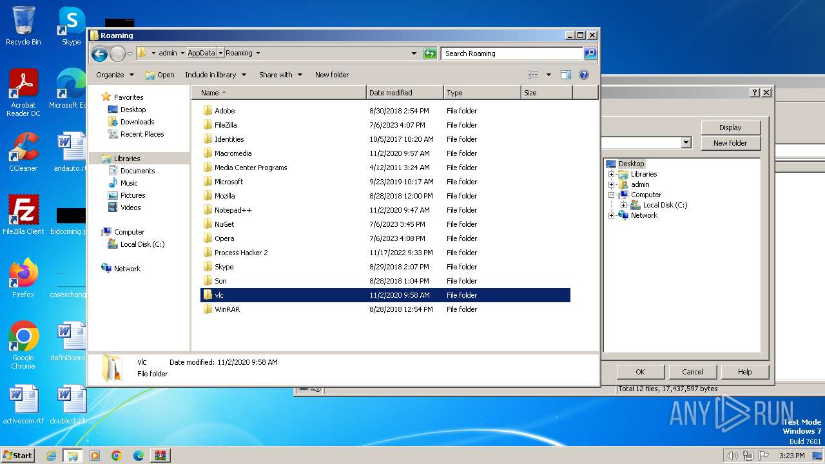The image size is (825, 464).
Task: Select the Macromedia folder icon
Action: pyautogui.click(x=208, y=153)
